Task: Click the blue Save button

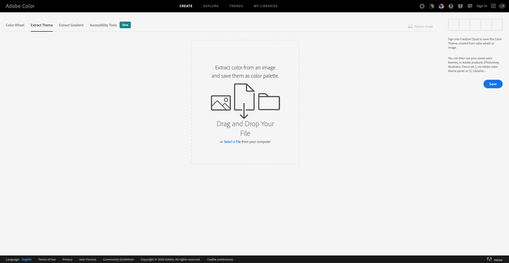Action: [493, 84]
